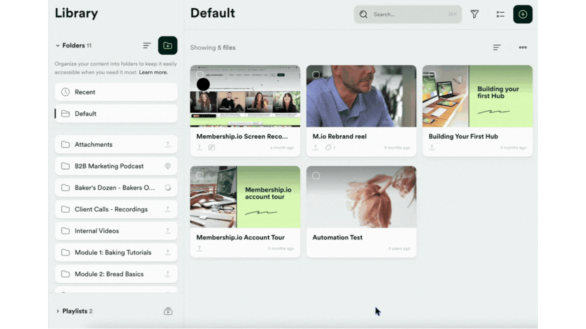Click the playlists add icon

pyautogui.click(x=168, y=311)
